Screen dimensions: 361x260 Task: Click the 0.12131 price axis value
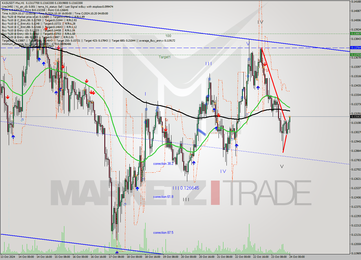coord(356,235)
